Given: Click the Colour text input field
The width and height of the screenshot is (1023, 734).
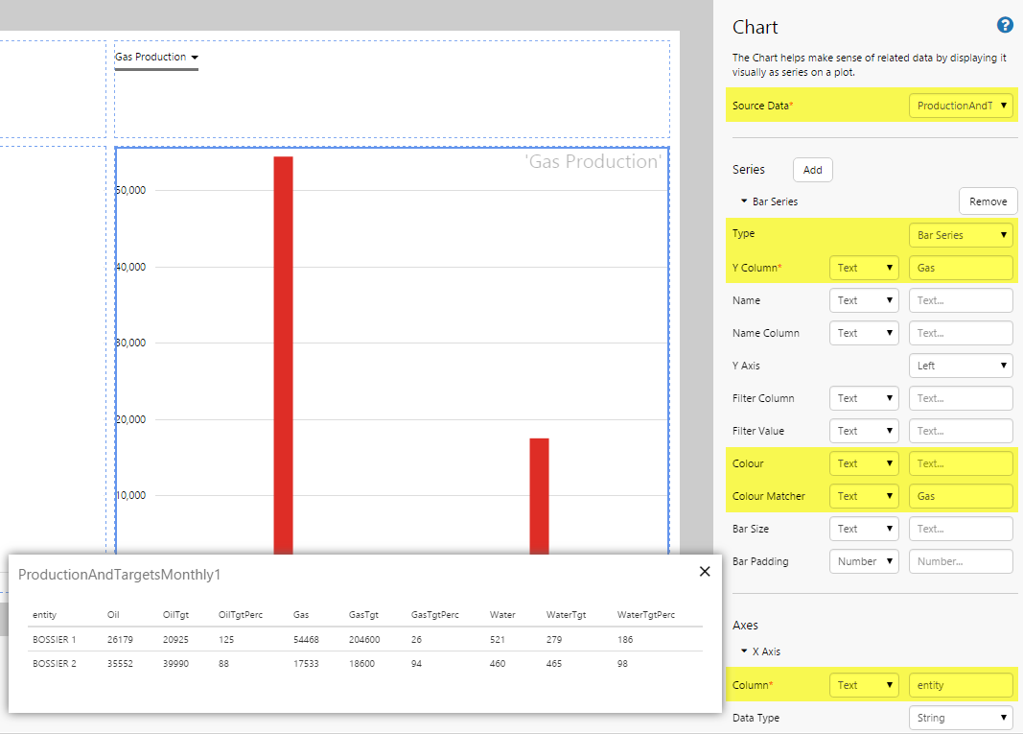Looking at the screenshot, I should point(961,463).
